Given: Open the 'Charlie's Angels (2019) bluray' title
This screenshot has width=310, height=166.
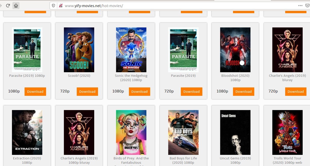Looking at the screenshot, I should pos(287,78).
